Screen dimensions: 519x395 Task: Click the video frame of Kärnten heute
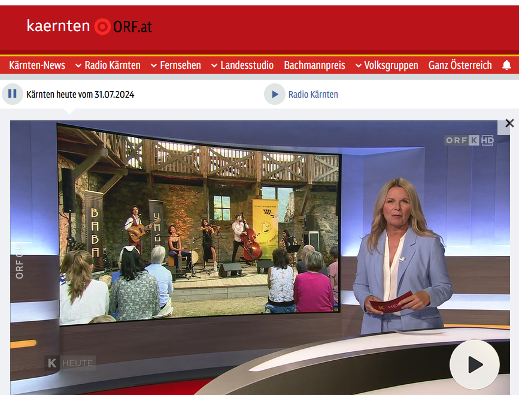pos(260,258)
